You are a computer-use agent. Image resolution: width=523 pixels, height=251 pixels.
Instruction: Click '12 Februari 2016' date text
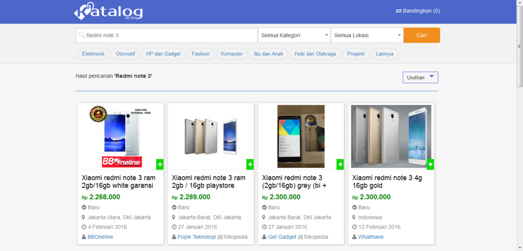pos(379,227)
